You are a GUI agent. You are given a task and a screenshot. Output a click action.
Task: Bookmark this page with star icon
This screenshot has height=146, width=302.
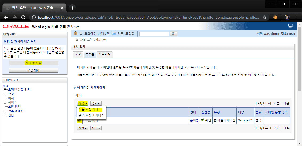click(x=265, y=17)
